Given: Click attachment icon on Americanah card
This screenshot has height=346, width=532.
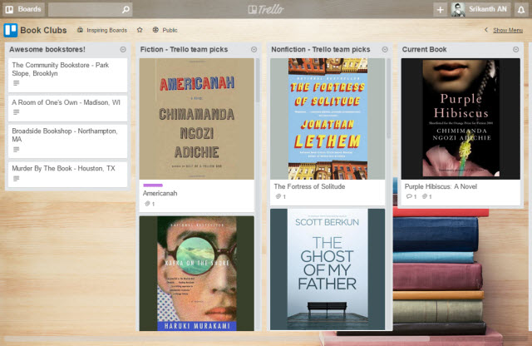Looking at the screenshot, I should (147, 204).
